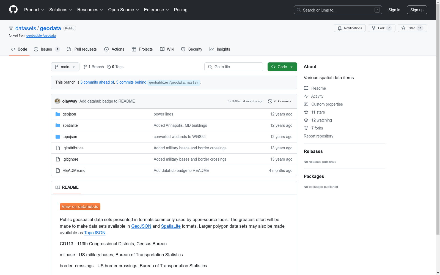The width and height of the screenshot is (440, 275).
Task: Click the Sign up button
Action: point(417,10)
